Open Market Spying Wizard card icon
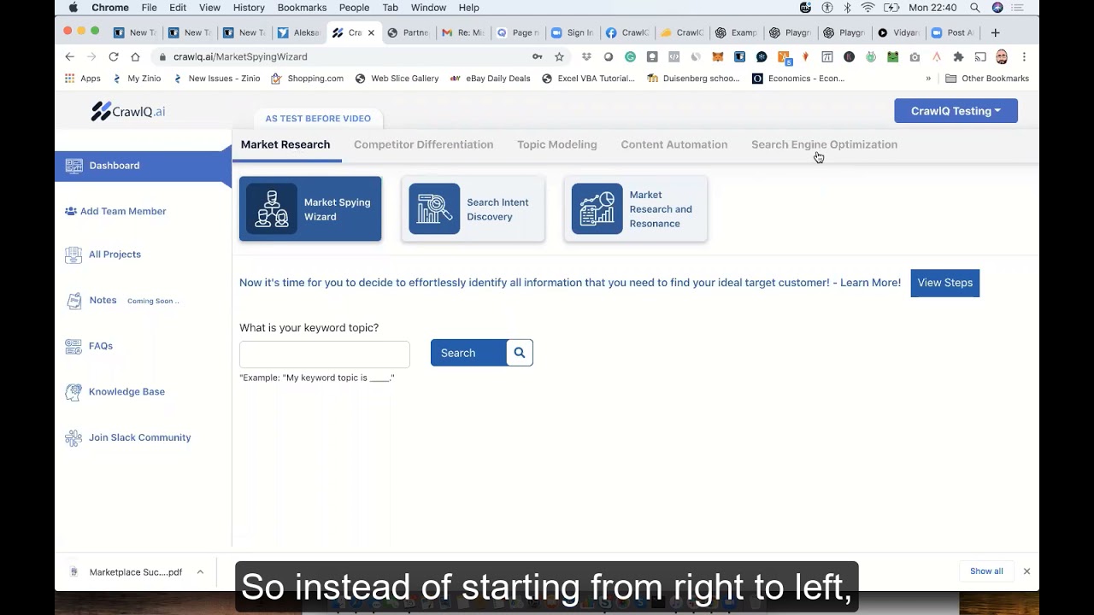The width and height of the screenshot is (1094, 615). click(272, 209)
